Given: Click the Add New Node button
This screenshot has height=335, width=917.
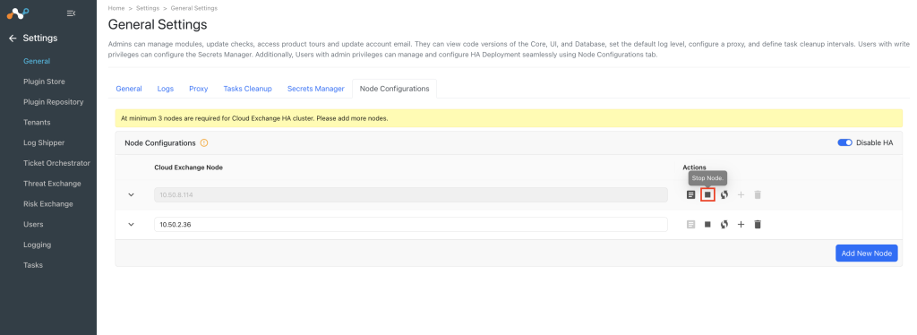Looking at the screenshot, I should 866,253.
